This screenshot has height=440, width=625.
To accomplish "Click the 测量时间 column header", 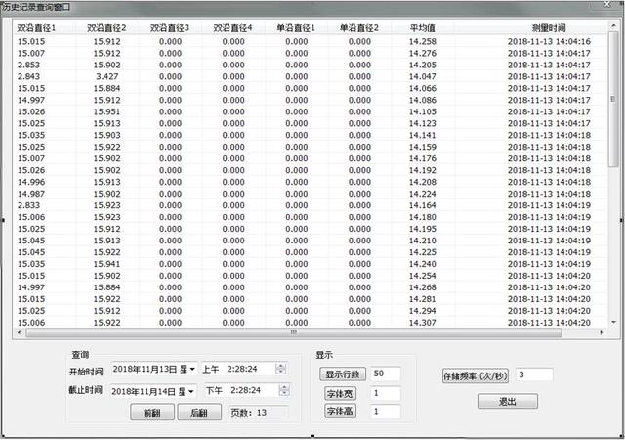I will tap(547, 27).
